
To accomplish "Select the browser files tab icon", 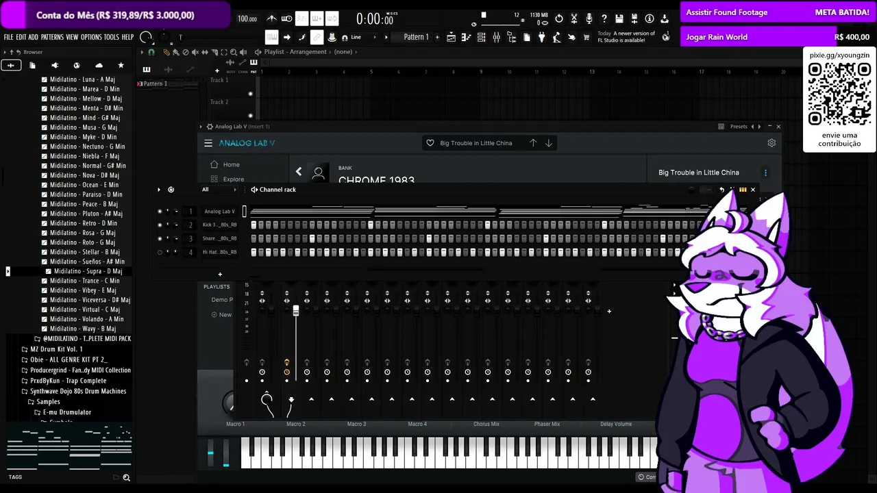I will pos(32,65).
